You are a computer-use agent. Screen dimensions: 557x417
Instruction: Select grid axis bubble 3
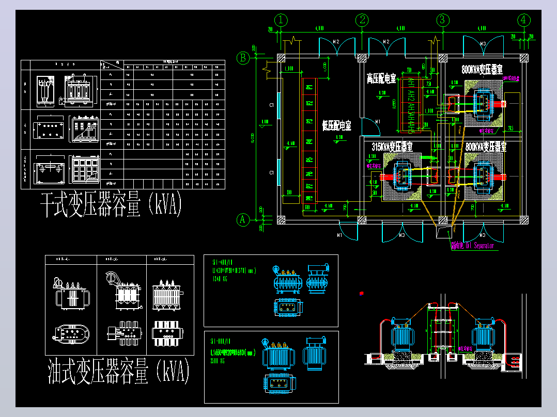click(x=443, y=20)
